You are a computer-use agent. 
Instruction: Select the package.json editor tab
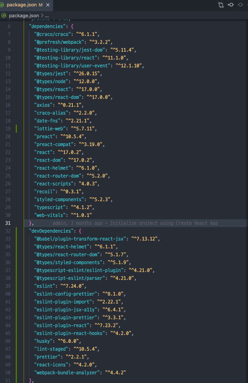26,5
